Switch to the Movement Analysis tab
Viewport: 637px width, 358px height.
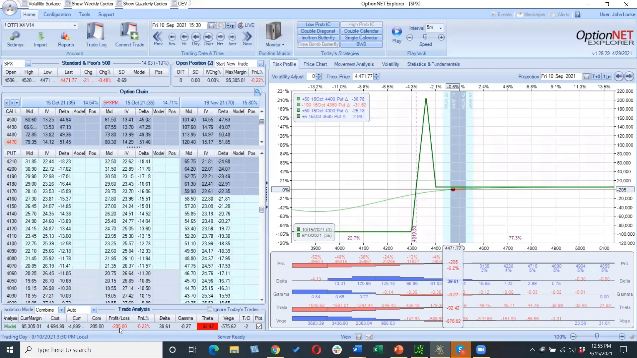click(x=354, y=64)
